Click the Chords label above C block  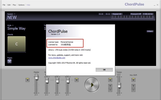click(x=10, y=35)
